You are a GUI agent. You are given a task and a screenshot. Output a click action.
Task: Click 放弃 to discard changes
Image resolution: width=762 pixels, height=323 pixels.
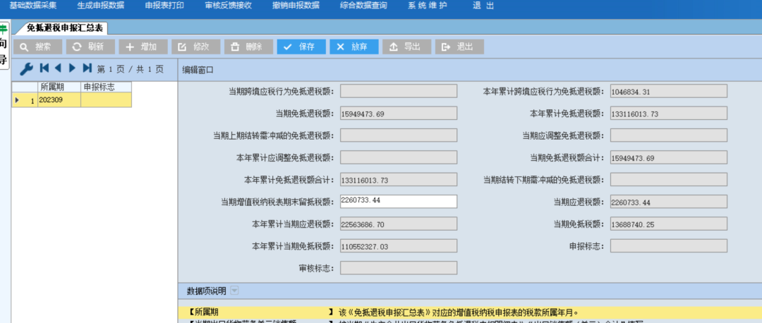click(x=353, y=47)
